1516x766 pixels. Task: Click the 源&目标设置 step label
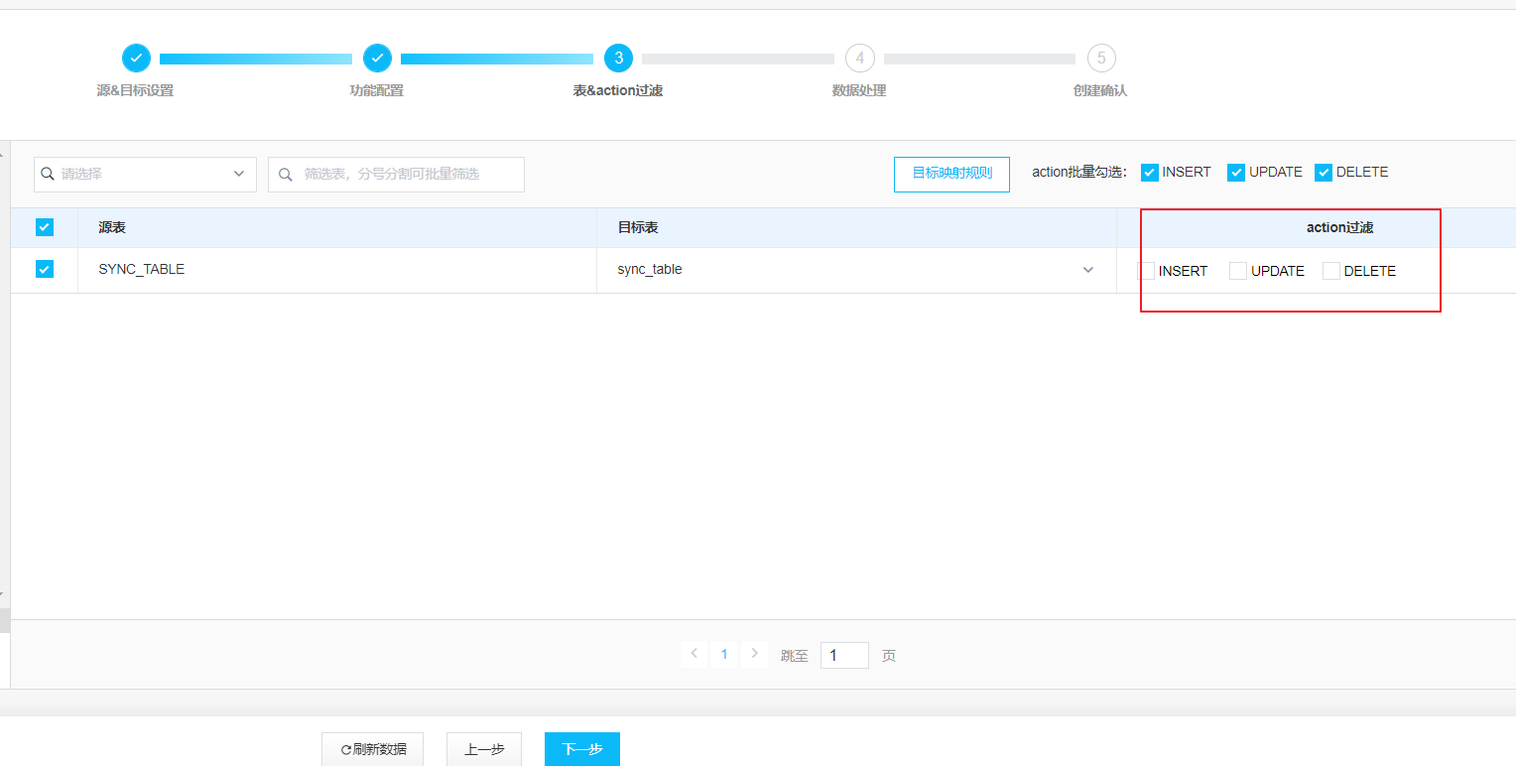coord(135,91)
